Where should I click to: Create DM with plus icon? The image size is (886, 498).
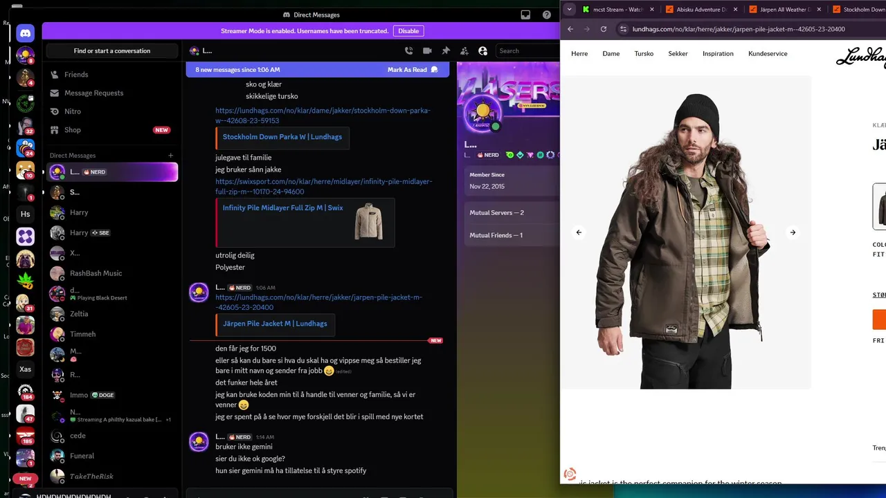(x=171, y=155)
